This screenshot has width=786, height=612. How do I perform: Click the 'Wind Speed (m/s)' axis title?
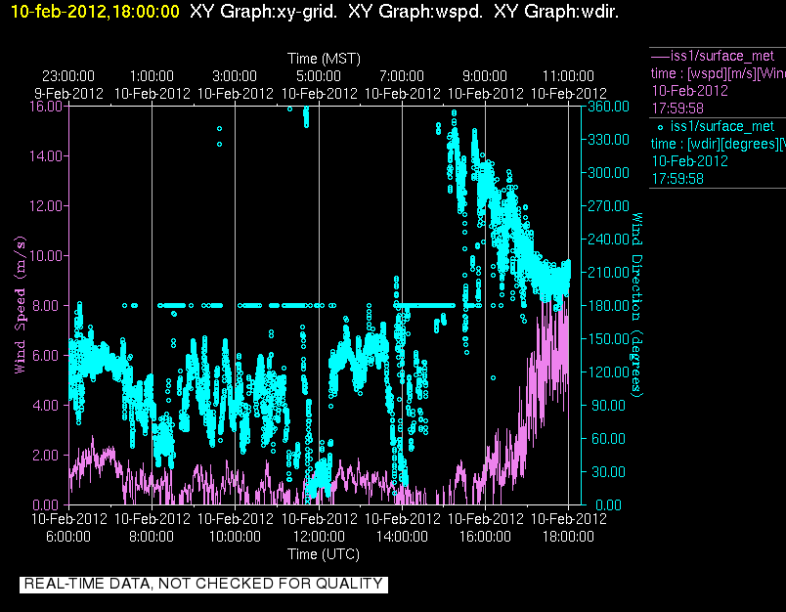point(20,305)
